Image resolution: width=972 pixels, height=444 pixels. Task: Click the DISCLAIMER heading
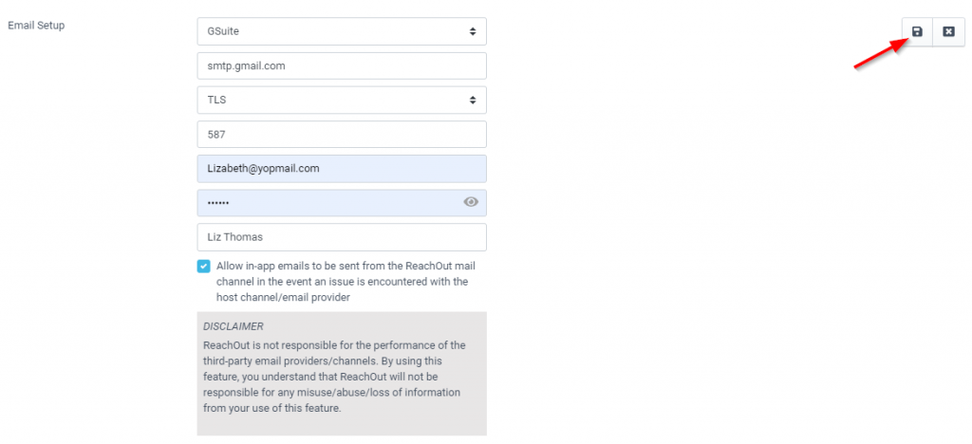(x=234, y=325)
